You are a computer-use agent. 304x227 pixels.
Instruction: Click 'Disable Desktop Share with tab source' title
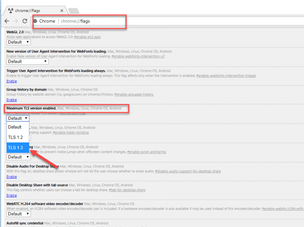[x=37, y=185]
